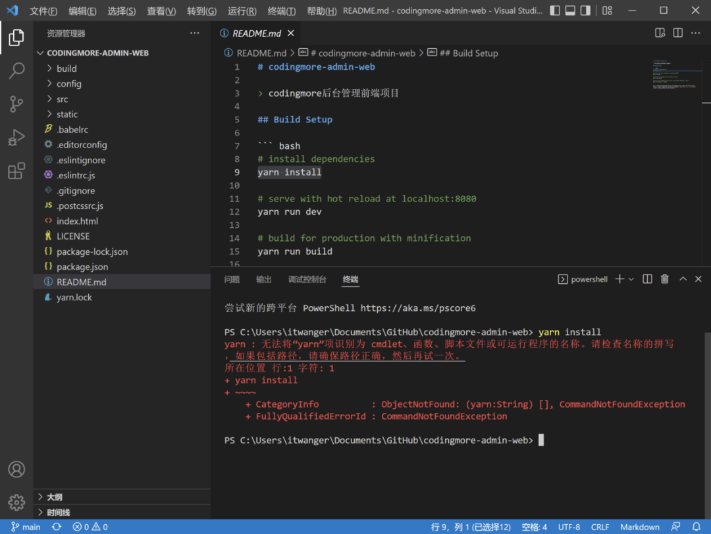Switch the main git branch in status bar
The width and height of the screenshot is (711, 534).
(x=26, y=527)
